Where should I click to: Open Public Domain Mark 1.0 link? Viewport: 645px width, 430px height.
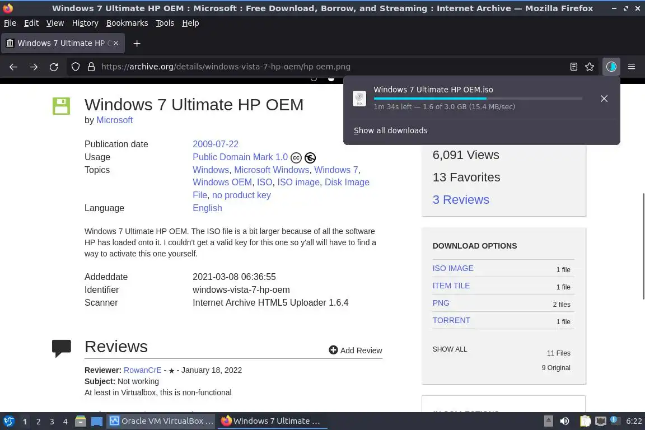240,157
